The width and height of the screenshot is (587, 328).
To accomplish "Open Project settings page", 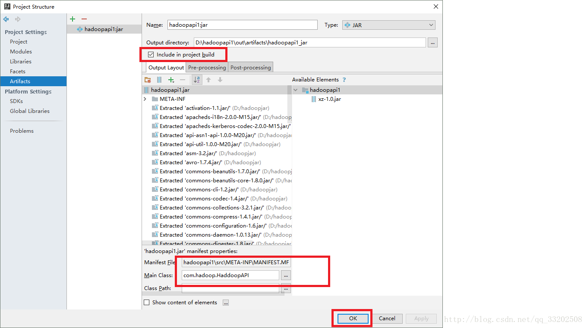I will (x=19, y=42).
